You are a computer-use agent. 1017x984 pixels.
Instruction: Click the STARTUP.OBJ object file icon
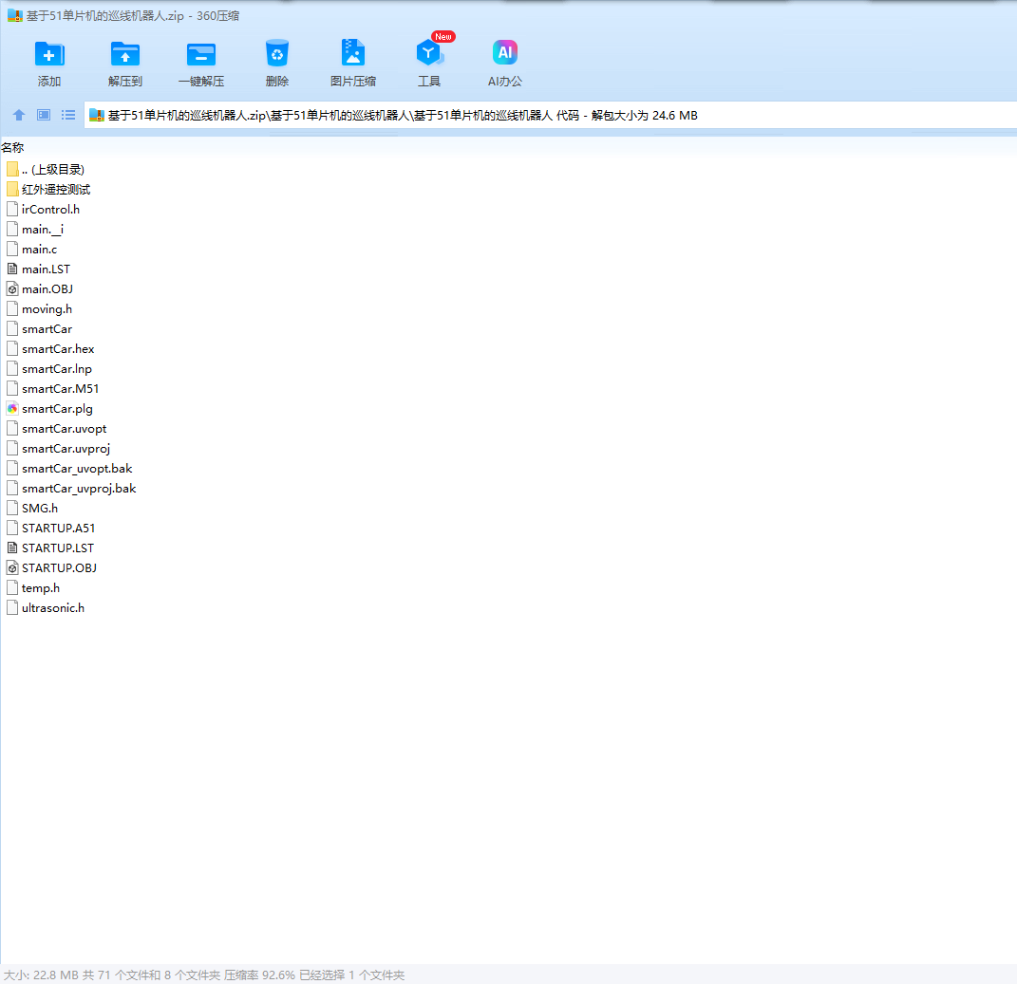click(x=12, y=567)
